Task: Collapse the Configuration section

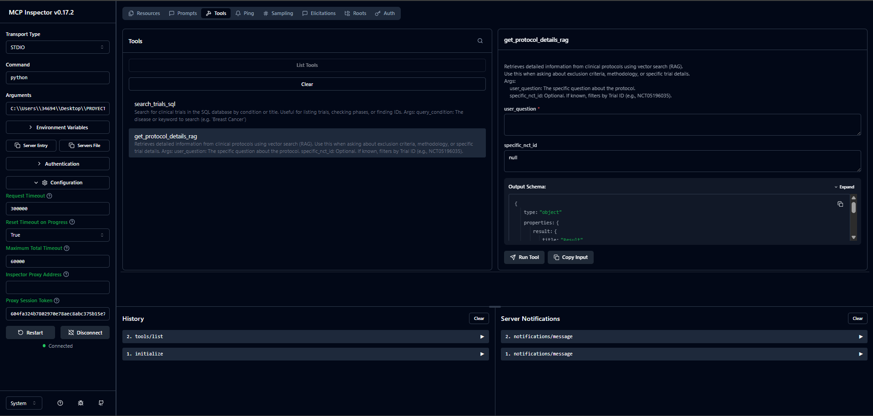Action: (x=57, y=183)
